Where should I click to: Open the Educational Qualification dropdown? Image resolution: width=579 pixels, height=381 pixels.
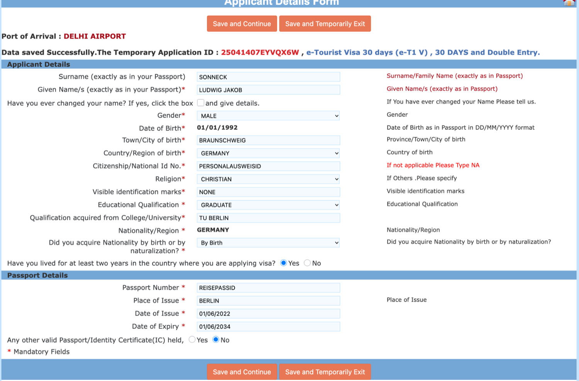click(268, 205)
